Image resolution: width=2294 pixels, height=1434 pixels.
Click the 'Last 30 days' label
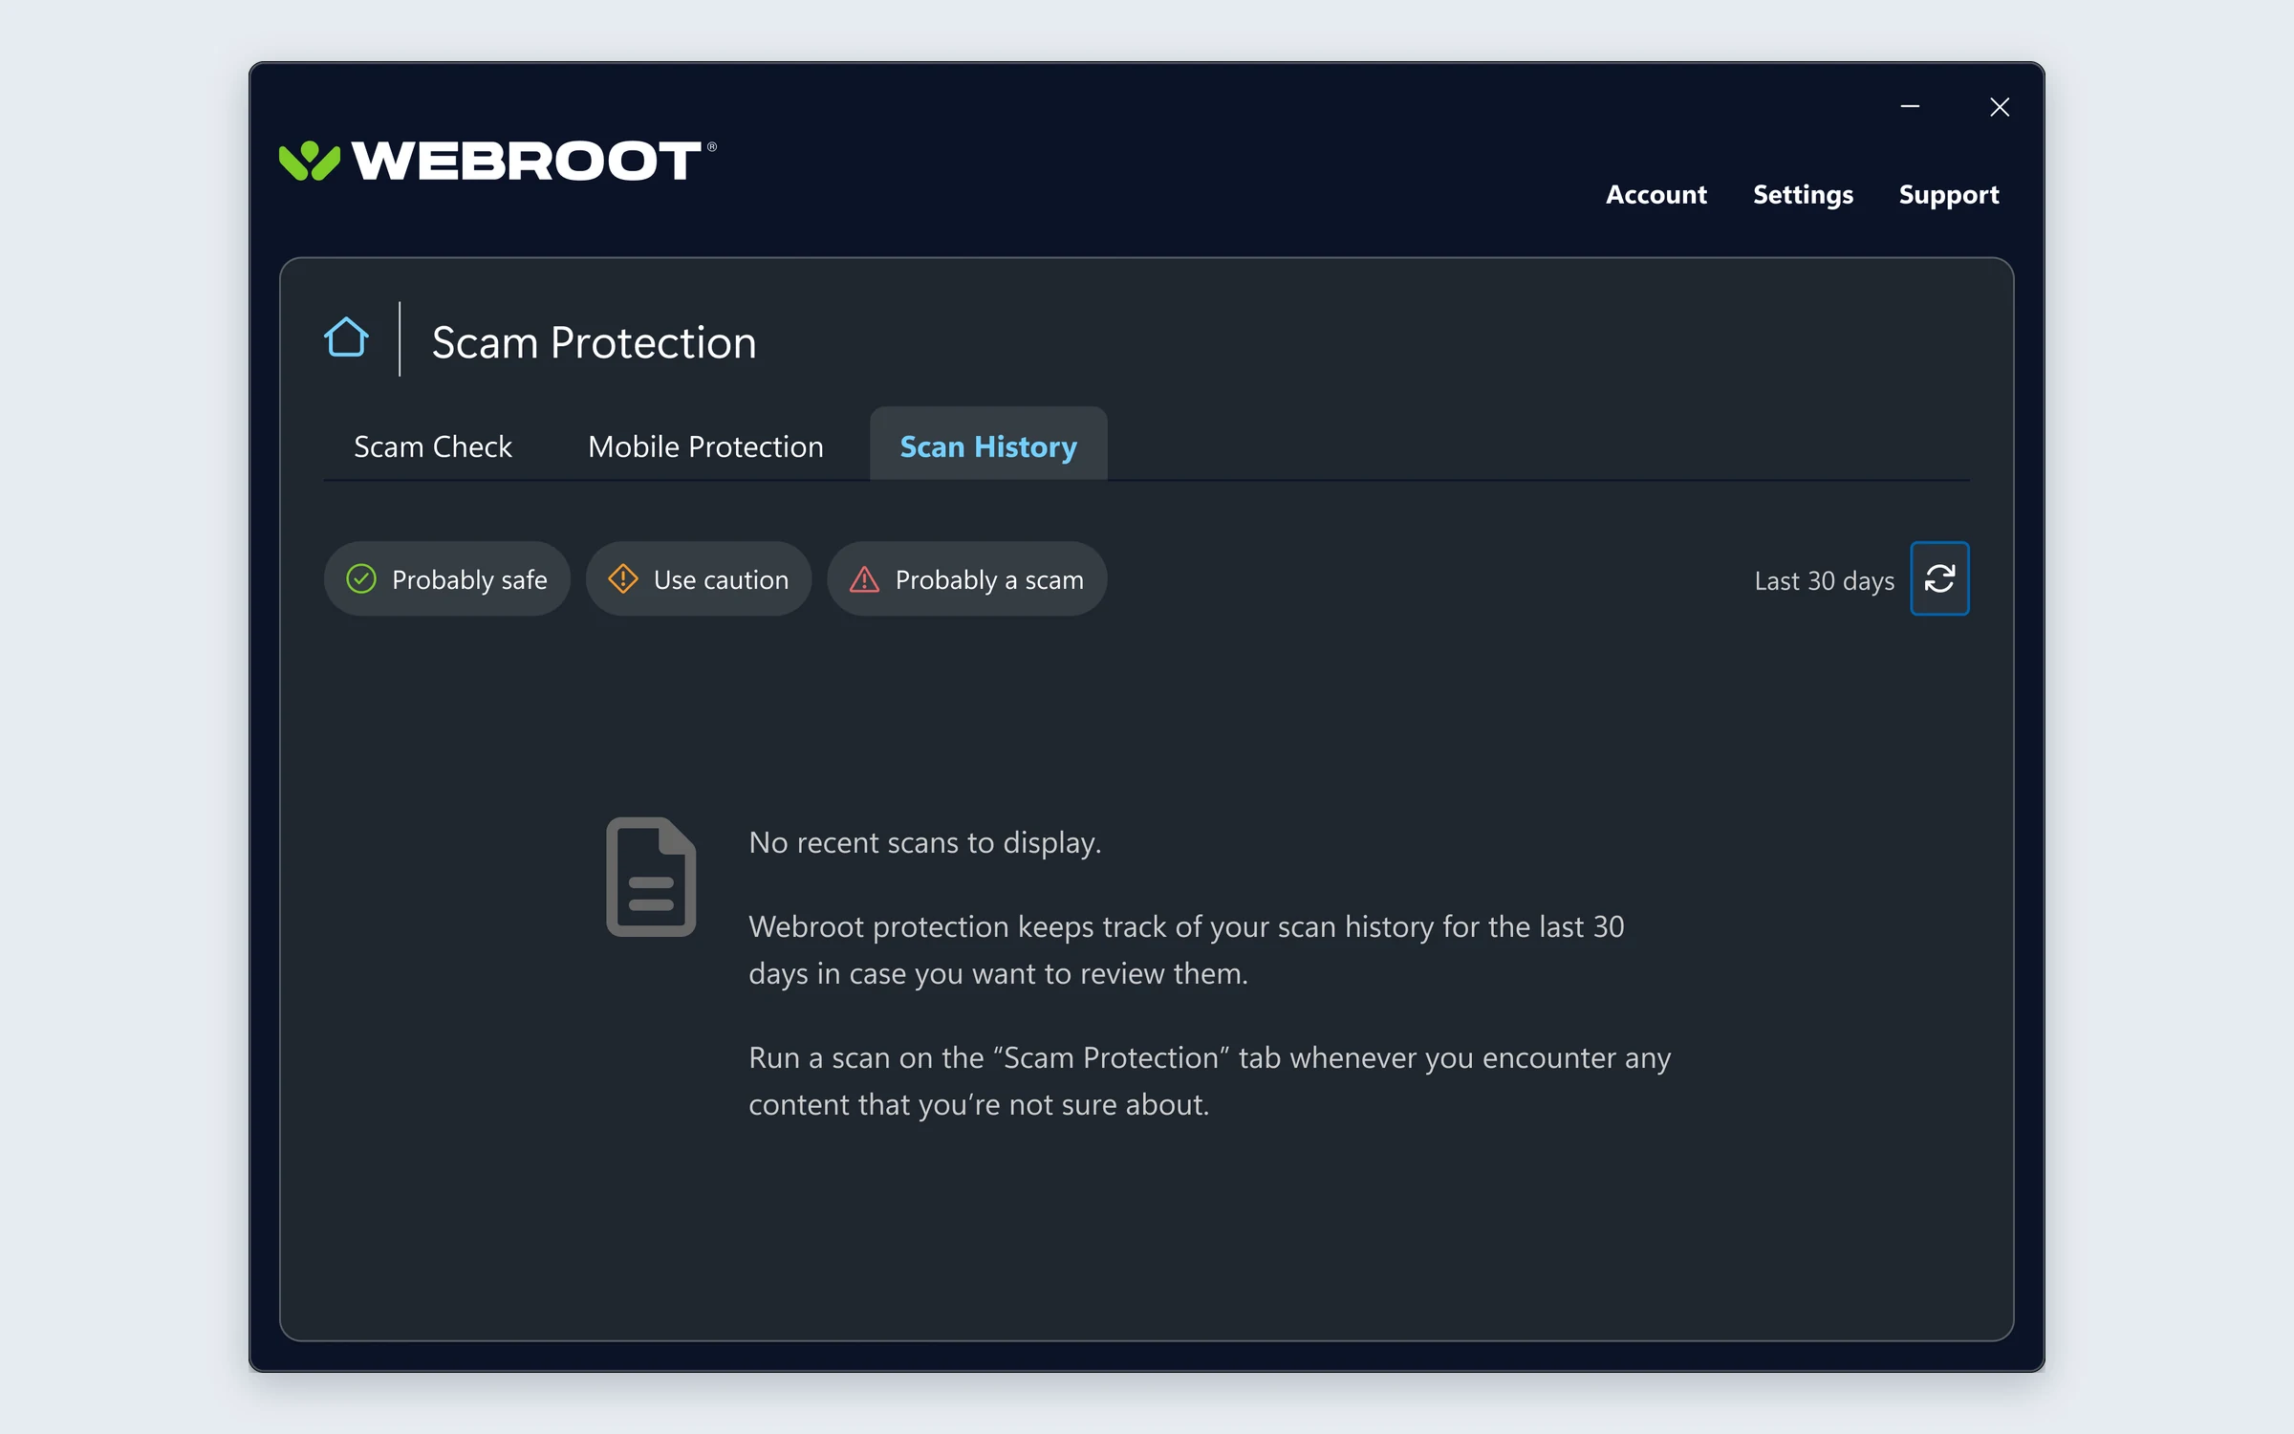(1824, 580)
